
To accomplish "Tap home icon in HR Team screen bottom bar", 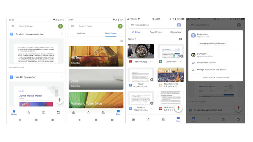I will (x=73, y=112).
